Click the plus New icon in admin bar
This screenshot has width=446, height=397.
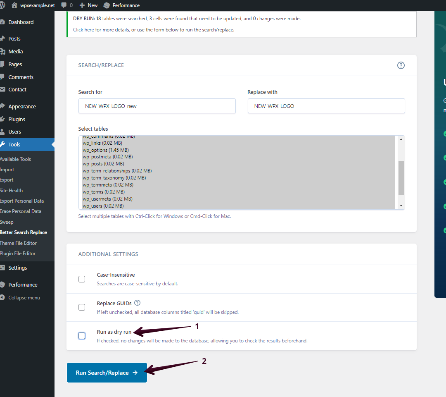82,5
